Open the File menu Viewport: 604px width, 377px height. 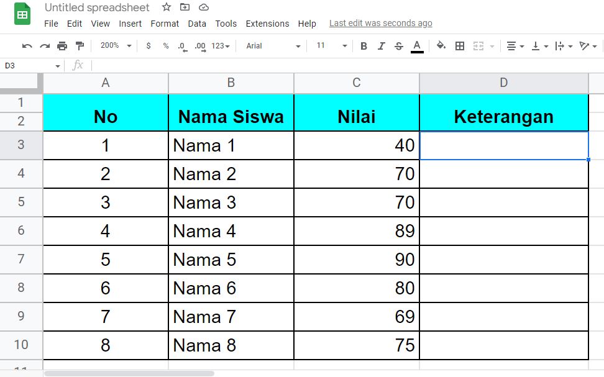point(51,24)
